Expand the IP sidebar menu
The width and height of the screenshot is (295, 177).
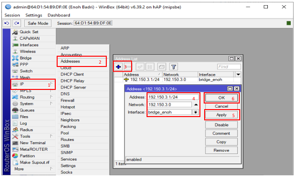(x=33, y=84)
